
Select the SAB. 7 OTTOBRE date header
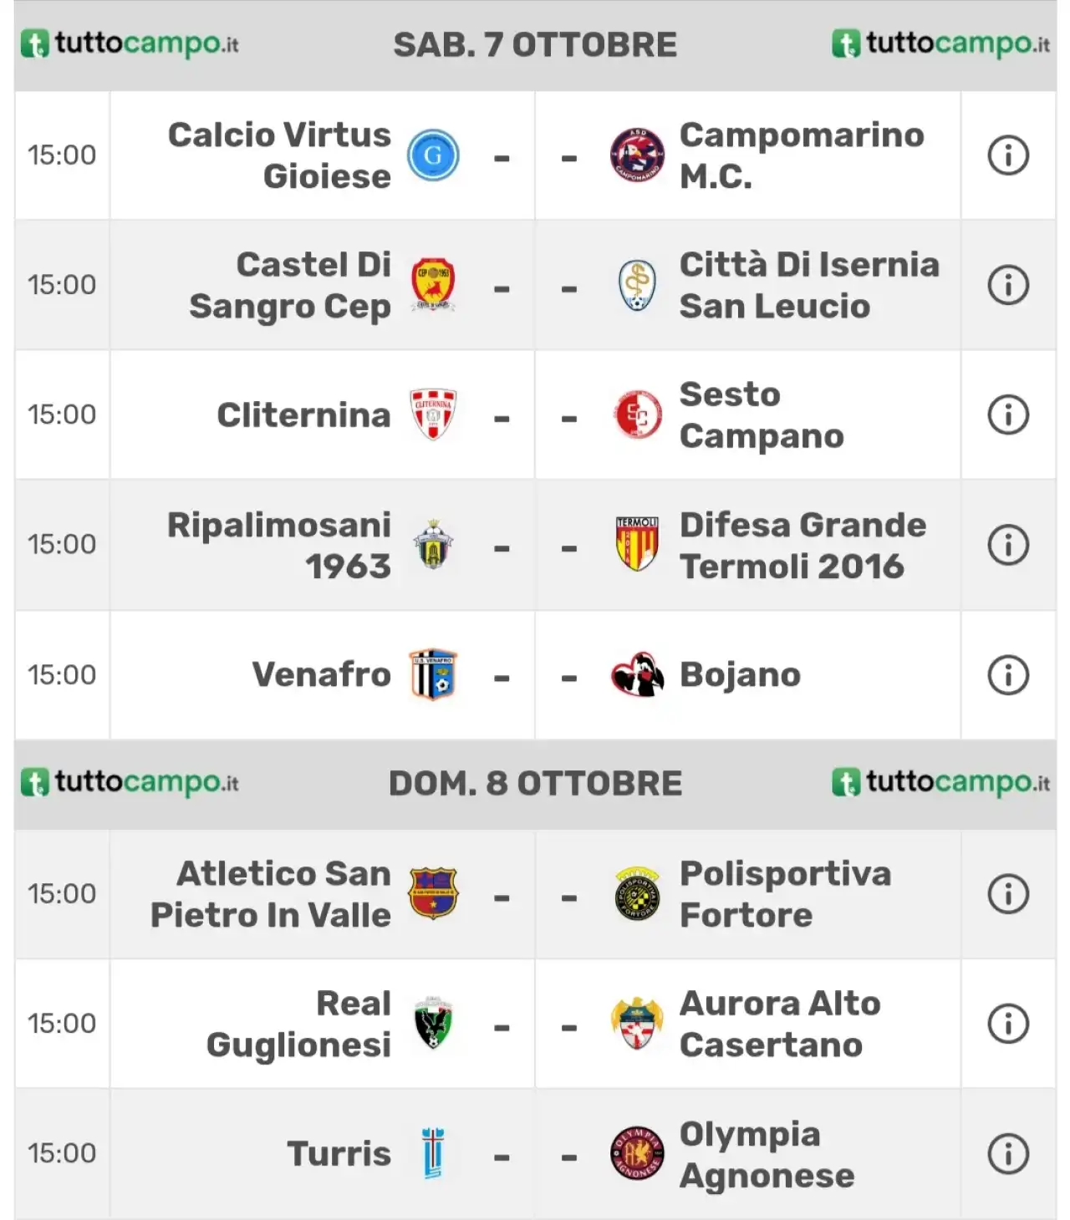coord(535,45)
